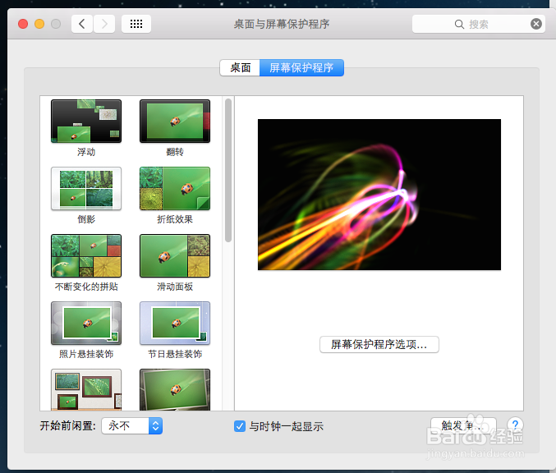The width and height of the screenshot is (556, 473).
Task: Click the screen saver list scrollbar
Action: click(x=228, y=170)
